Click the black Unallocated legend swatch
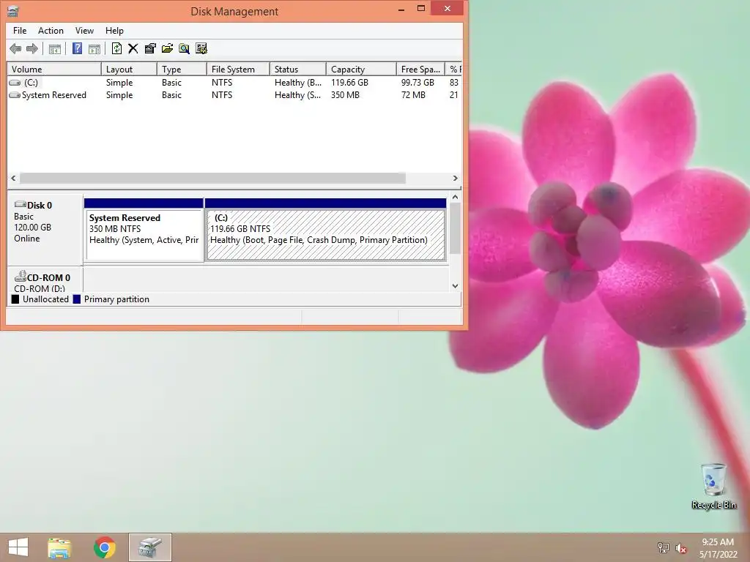The image size is (750, 562). click(x=15, y=299)
